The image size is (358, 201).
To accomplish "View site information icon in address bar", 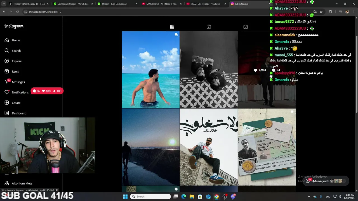I will tap(25, 12).
